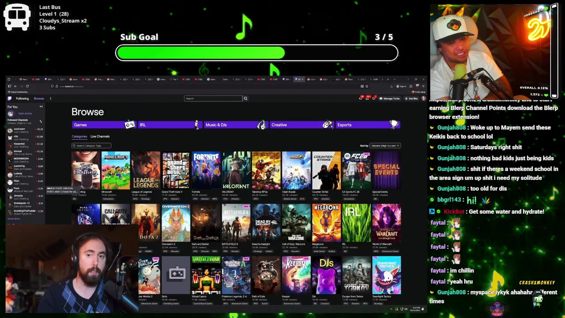This screenshot has width=565, height=318.
Task: Click the search magnifier button
Action: point(245,98)
